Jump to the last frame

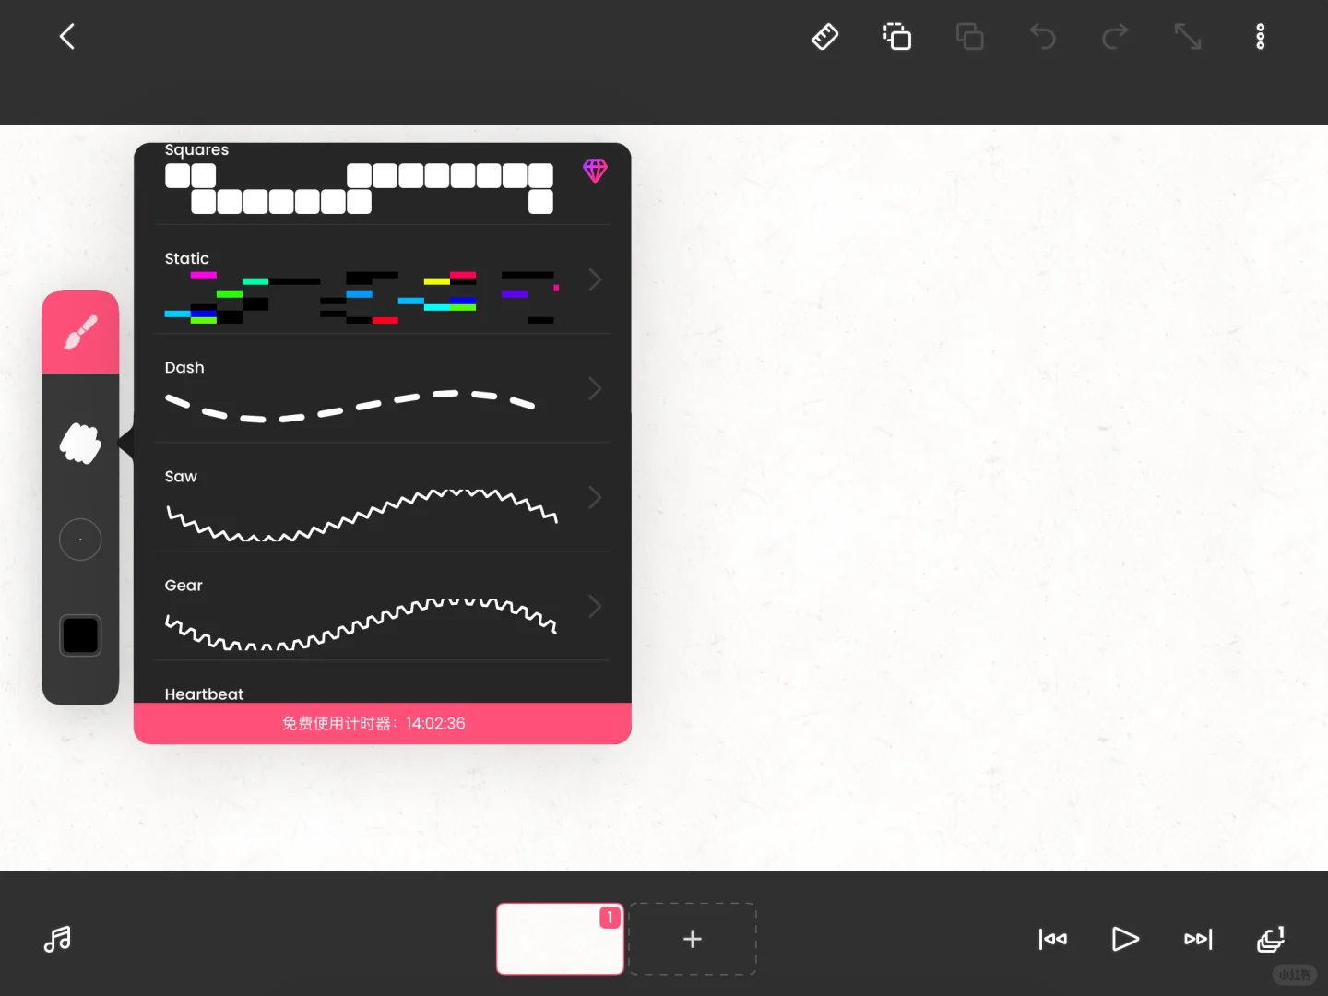tap(1198, 939)
